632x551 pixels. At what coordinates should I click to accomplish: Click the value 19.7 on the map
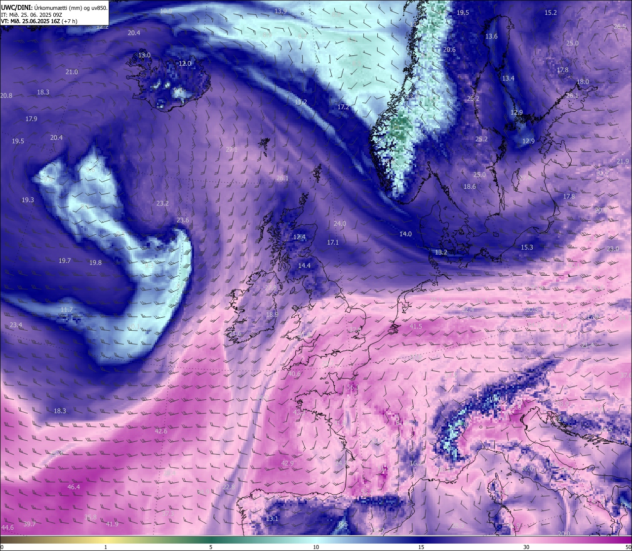(x=65, y=261)
